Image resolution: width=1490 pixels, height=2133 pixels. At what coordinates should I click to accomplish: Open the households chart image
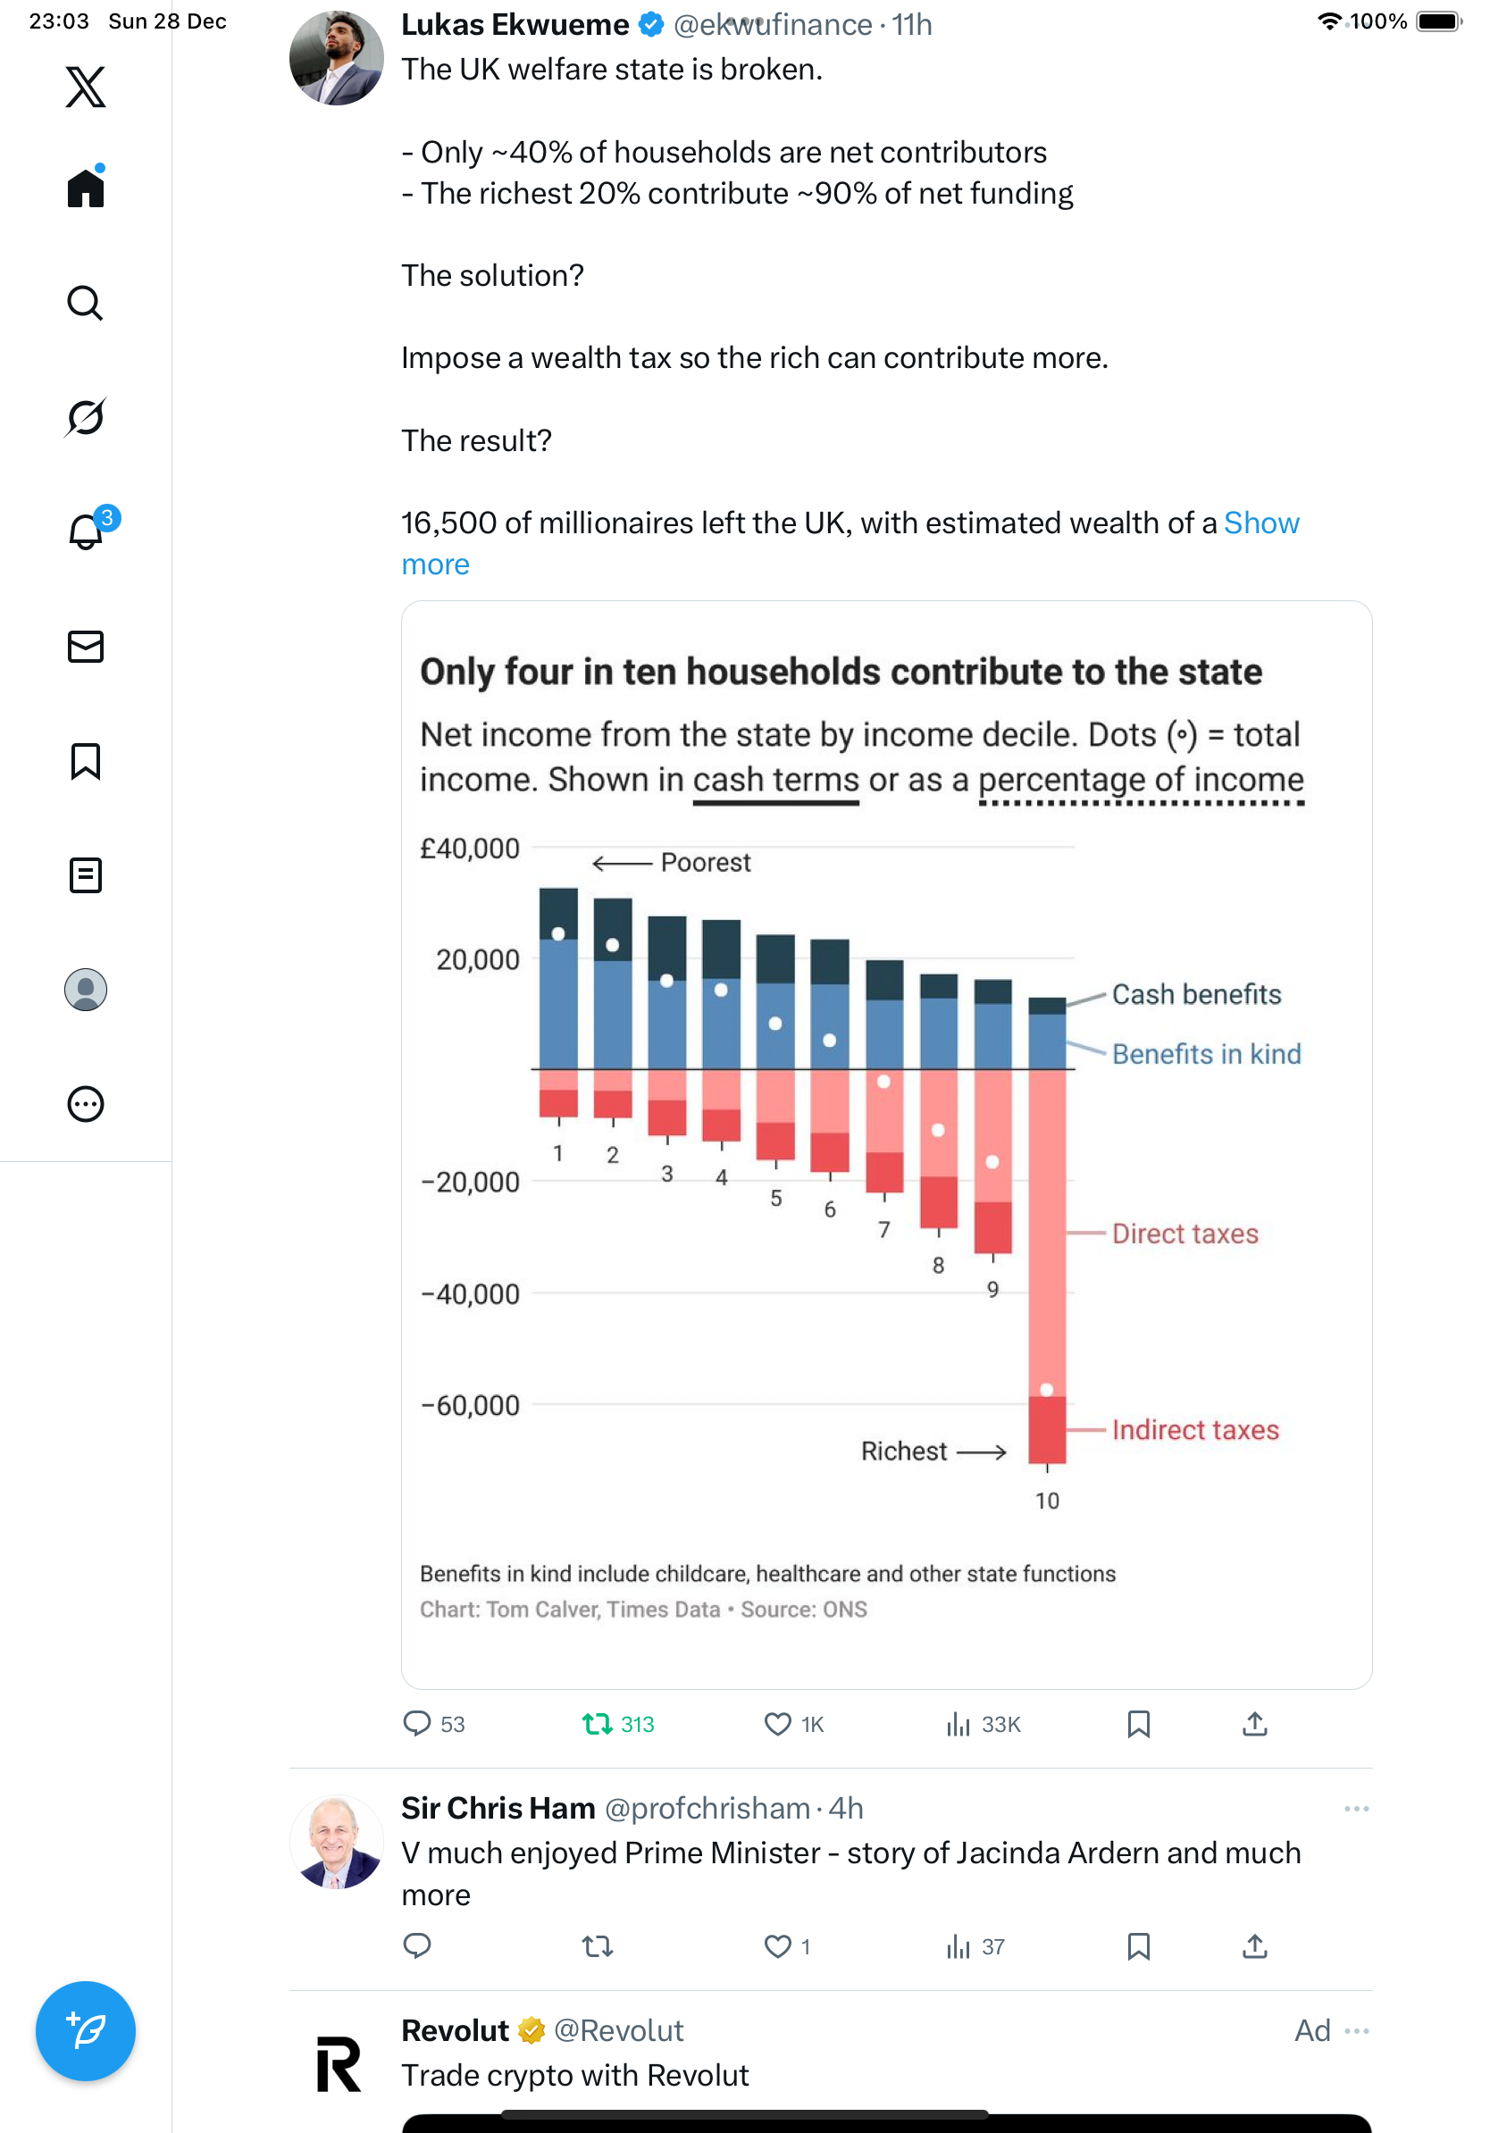pyautogui.click(x=886, y=1142)
